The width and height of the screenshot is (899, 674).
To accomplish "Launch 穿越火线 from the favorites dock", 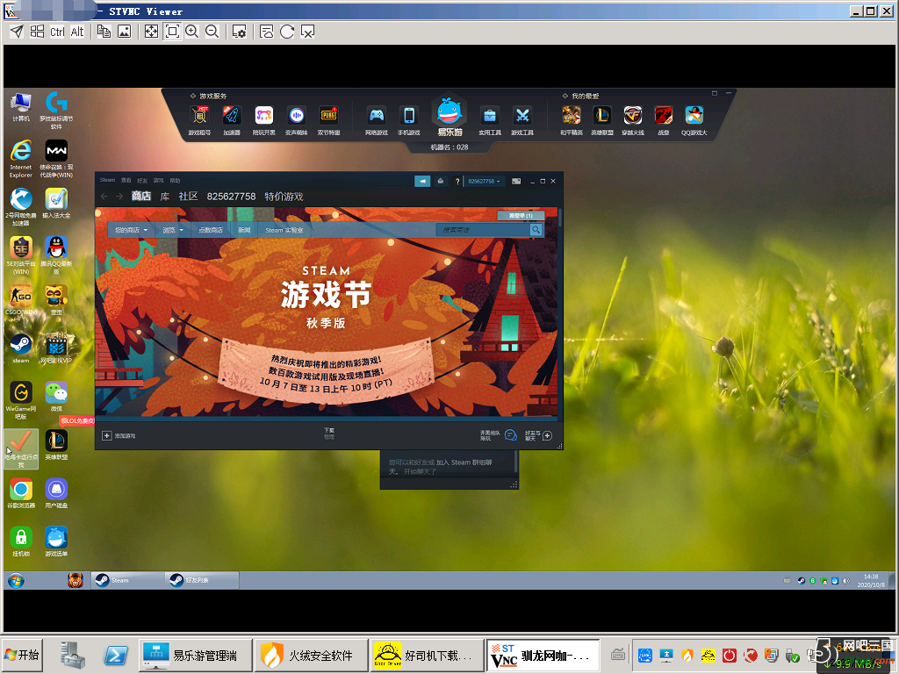I will (x=633, y=120).
